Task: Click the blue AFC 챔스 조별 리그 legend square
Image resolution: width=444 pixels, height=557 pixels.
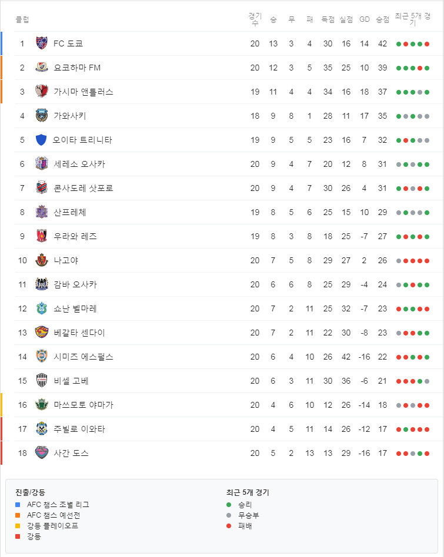Action: [x=18, y=505]
